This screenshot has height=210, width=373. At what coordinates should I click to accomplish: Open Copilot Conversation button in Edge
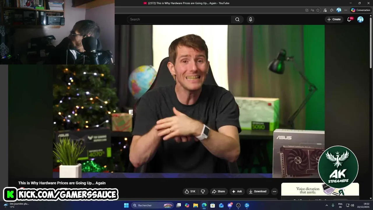360,10
